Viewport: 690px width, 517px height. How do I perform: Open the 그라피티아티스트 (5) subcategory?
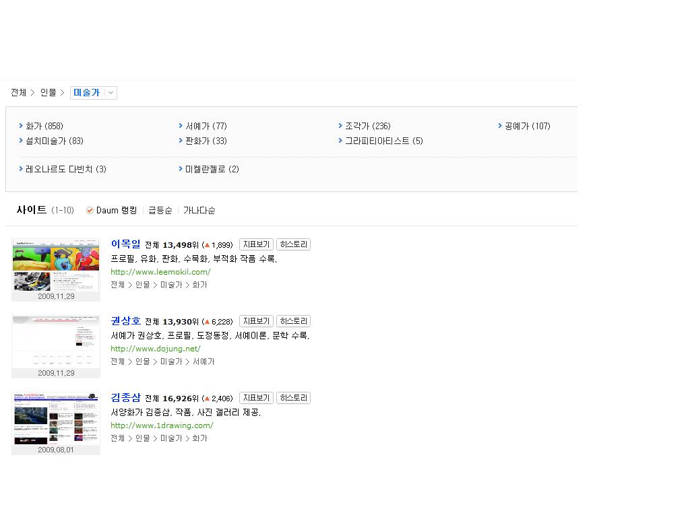pyautogui.click(x=383, y=141)
